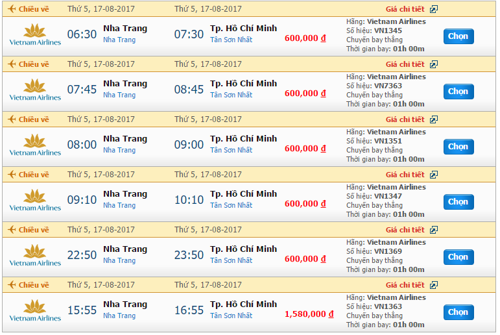Click Tân Sơn Nhất airport on 23:50 arrival
This screenshot has height=335, width=500.
[231, 260]
